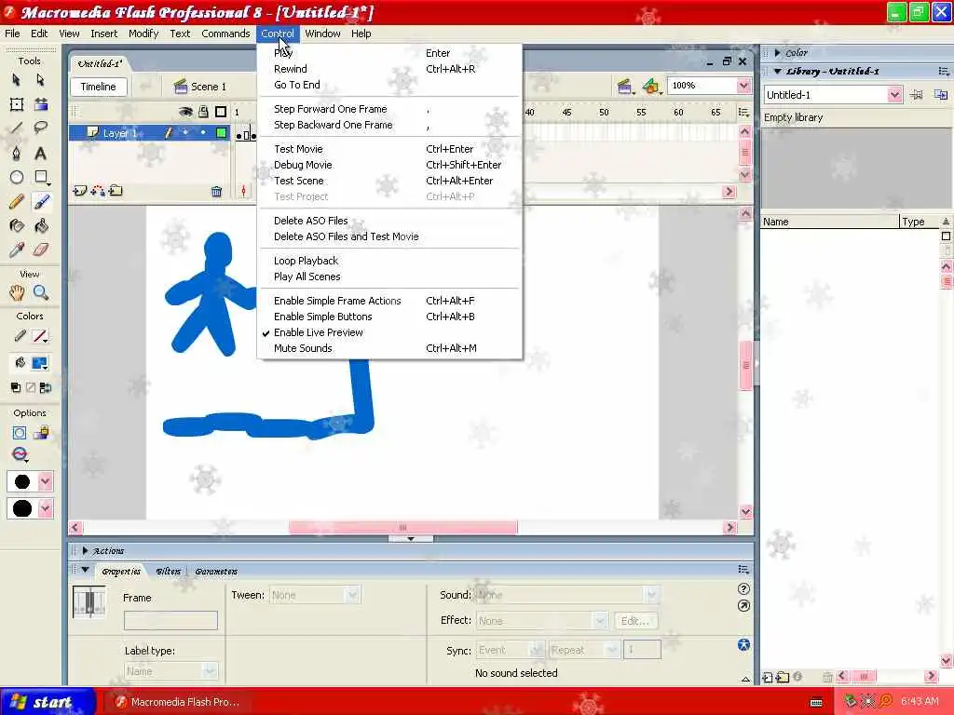The height and width of the screenshot is (715, 954).
Task: Open the brush shape dropdown
Action: pyautogui.click(x=45, y=508)
